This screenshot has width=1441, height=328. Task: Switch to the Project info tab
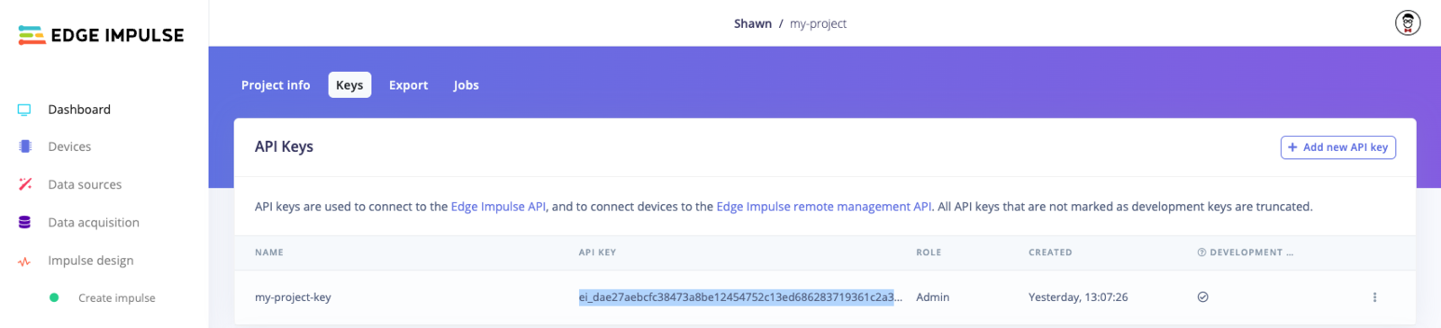tap(276, 85)
